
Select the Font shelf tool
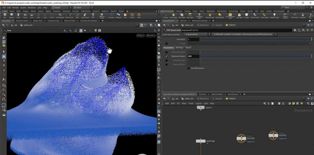click(x=93, y=15)
